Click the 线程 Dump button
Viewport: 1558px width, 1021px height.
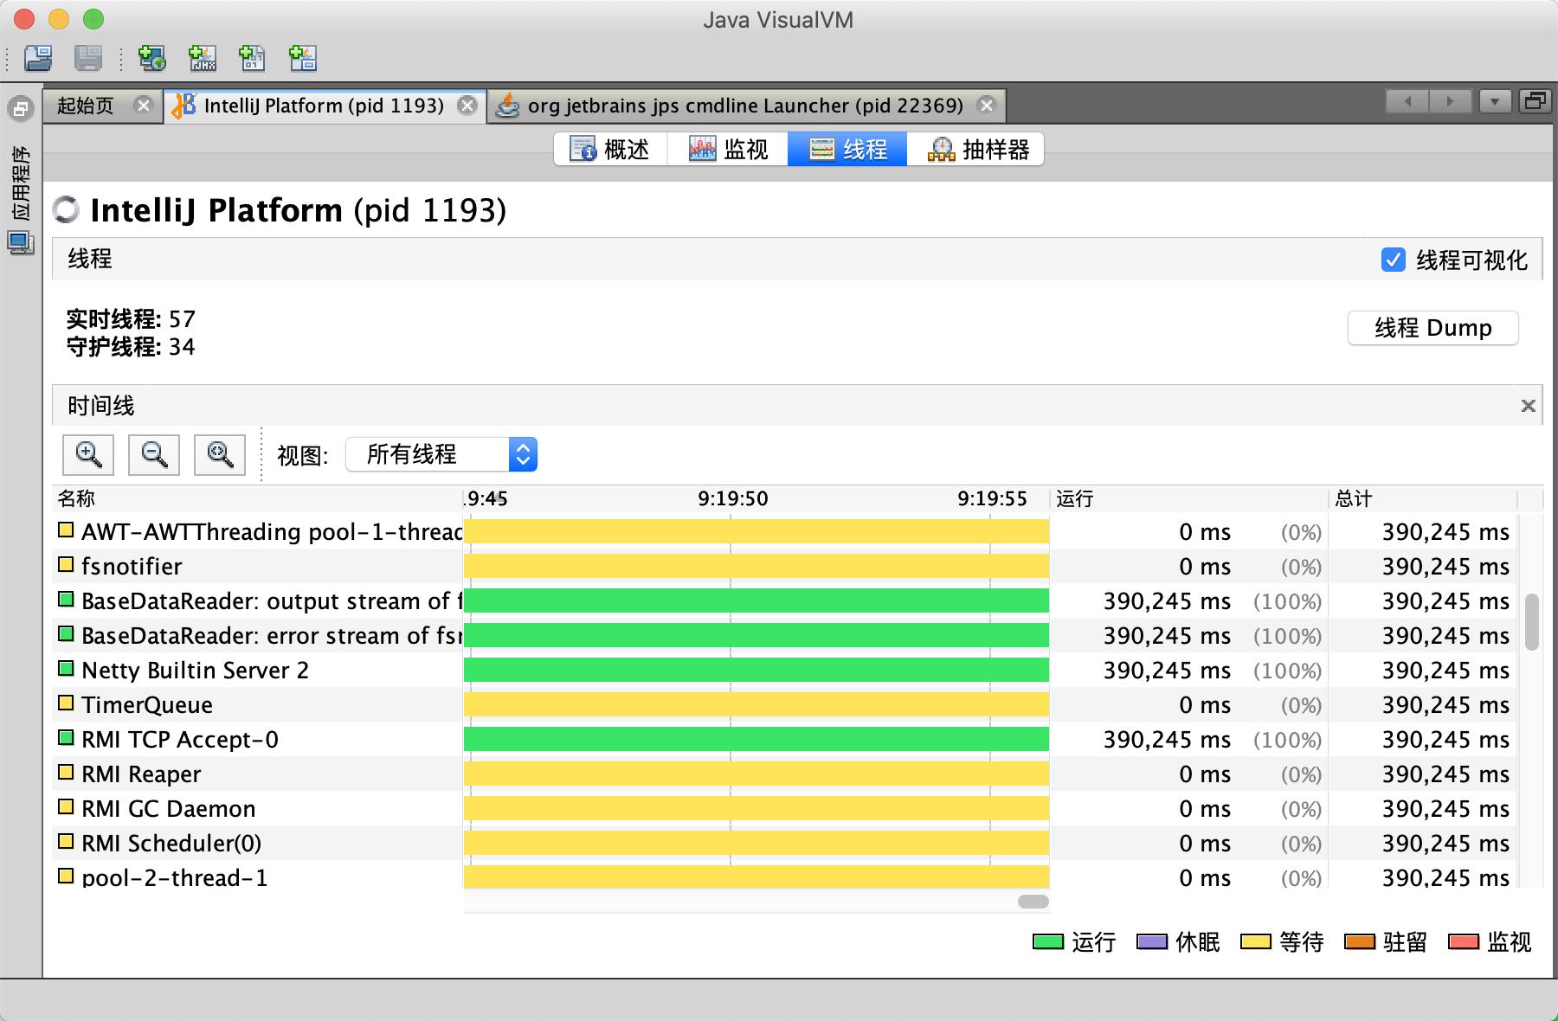coord(1432,328)
